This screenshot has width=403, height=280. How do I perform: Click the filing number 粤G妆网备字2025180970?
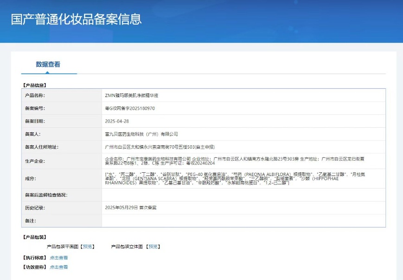(130, 108)
